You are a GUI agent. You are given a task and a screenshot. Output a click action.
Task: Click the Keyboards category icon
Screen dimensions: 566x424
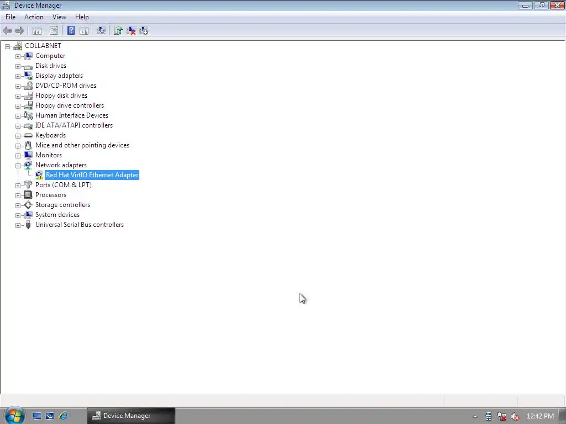click(x=28, y=136)
